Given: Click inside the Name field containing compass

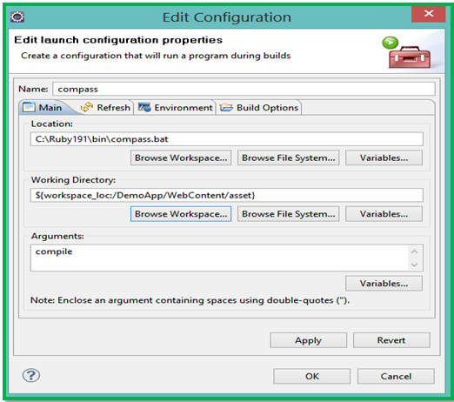Looking at the screenshot, I should point(244,89).
